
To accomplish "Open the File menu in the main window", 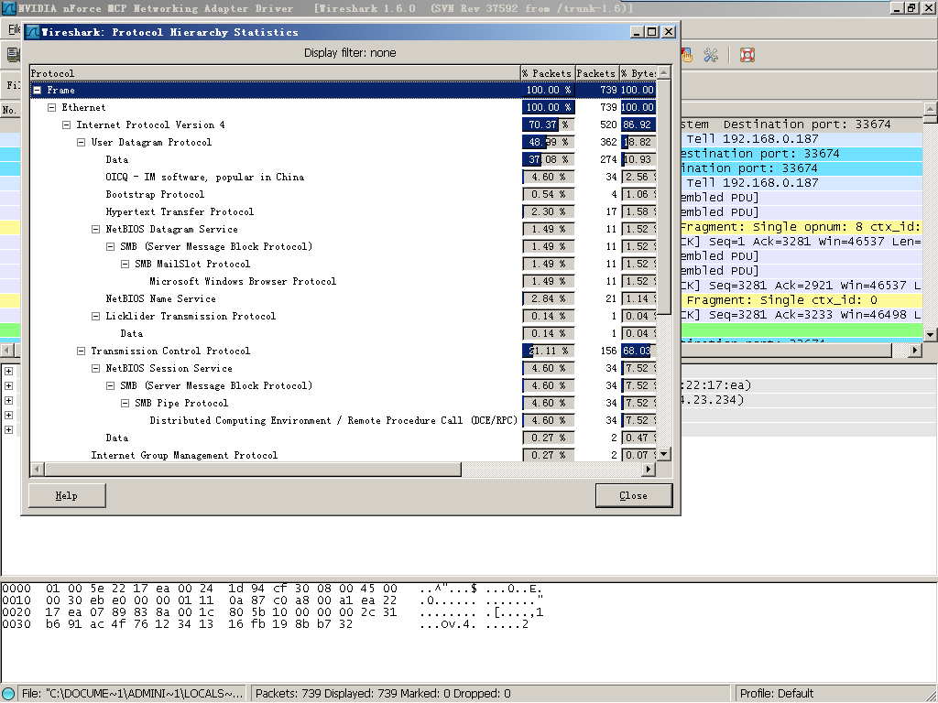I will coord(15,29).
